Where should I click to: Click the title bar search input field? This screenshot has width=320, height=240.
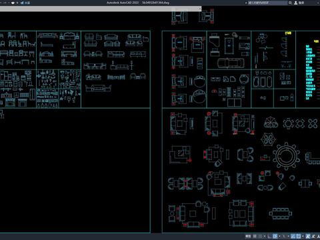(x=267, y=3)
